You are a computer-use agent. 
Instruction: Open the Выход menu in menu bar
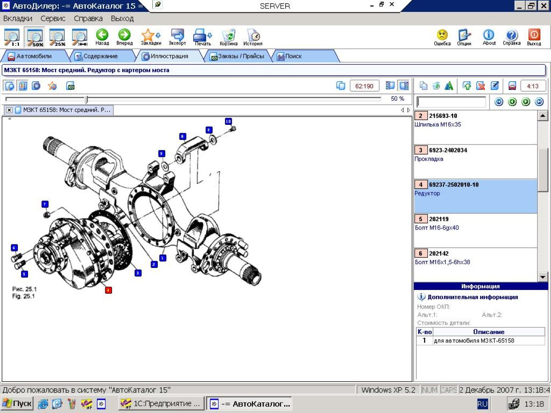coord(122,19)
